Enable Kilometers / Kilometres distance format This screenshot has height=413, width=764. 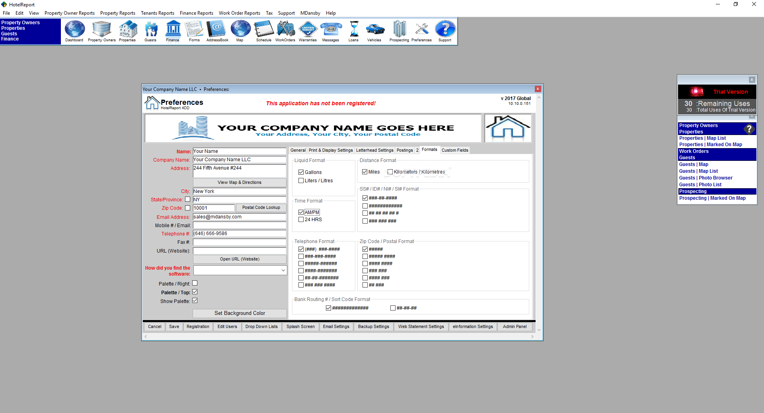pyautogui.click(x=390, y=172)
